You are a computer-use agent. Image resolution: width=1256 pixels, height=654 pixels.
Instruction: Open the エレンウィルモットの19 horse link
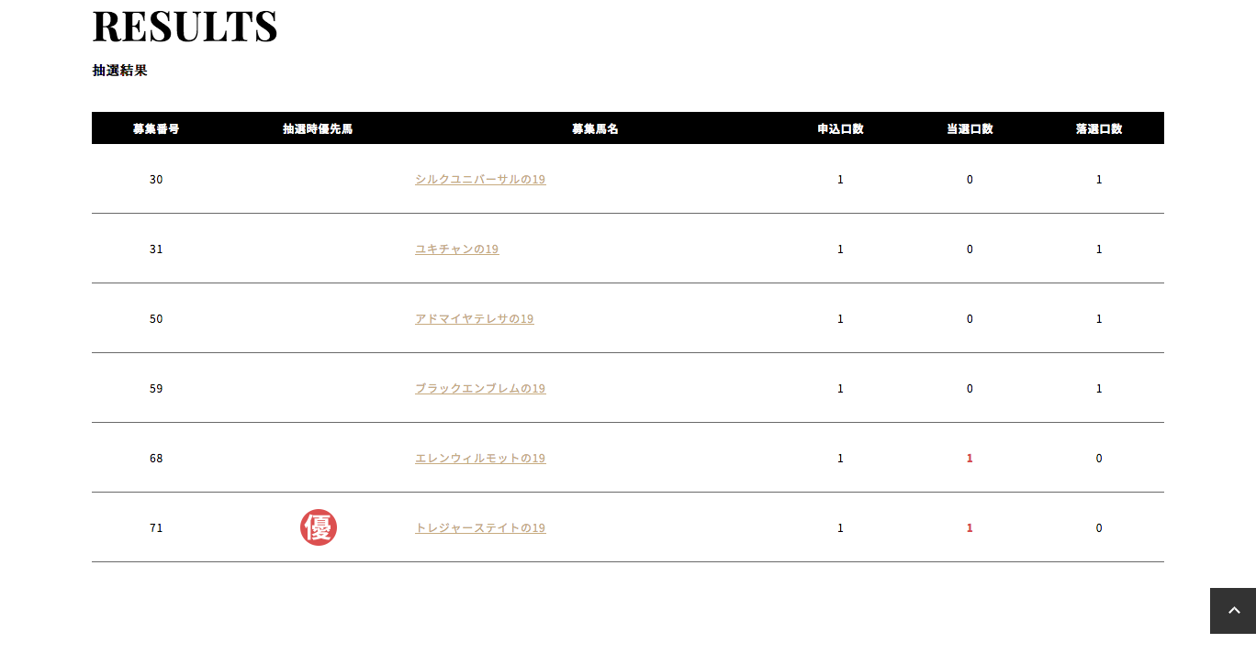coord(480,459)
